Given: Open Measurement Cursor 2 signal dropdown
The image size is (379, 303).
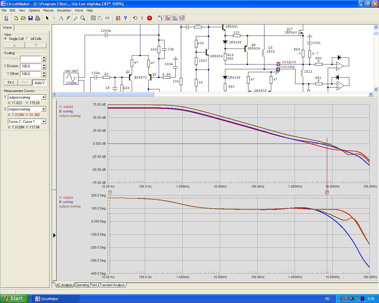Looking at the screenshot, I should 44,109.
